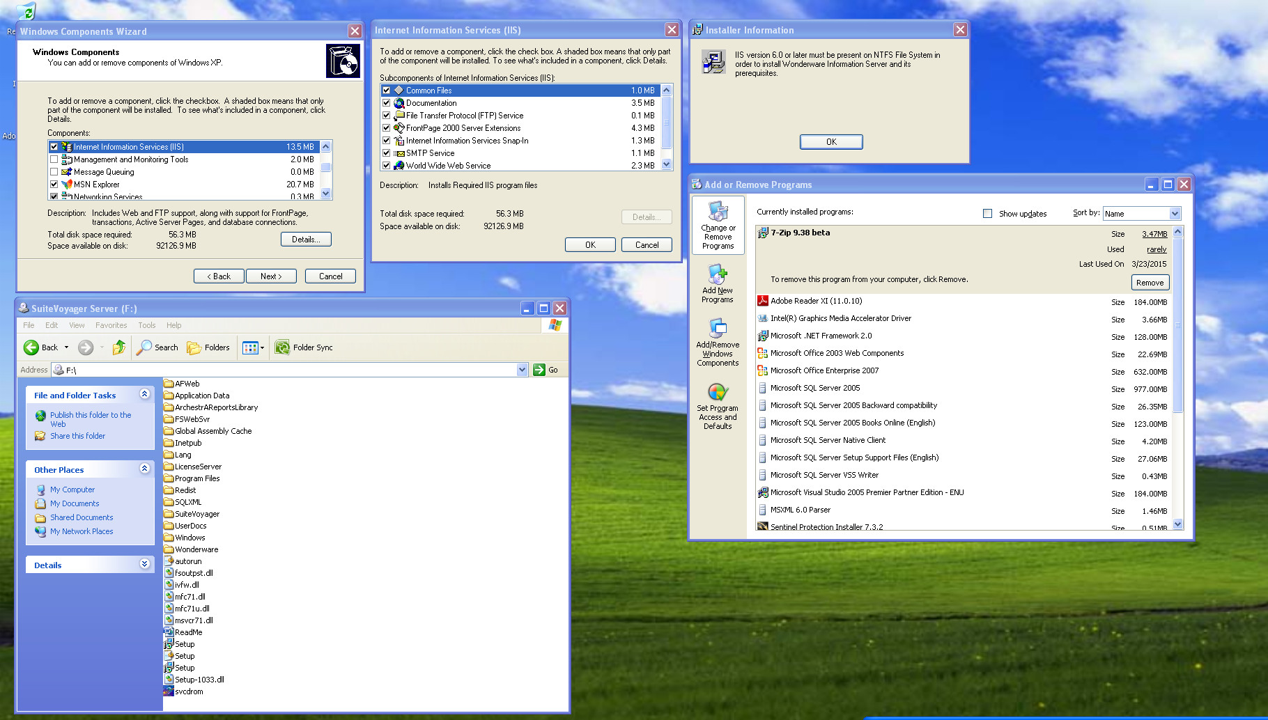Open the Back button history dropdown arrow
Viewport: 1268px width, 720px height.
point(66,347)
